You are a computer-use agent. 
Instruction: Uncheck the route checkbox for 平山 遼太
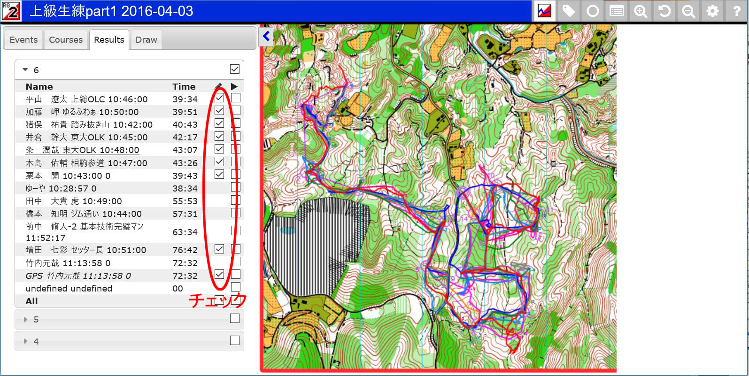[x=219, y=98]
